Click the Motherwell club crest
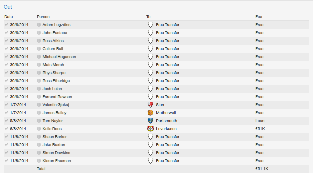This screenshot has height=174, width=313. (x=150, y=113)
